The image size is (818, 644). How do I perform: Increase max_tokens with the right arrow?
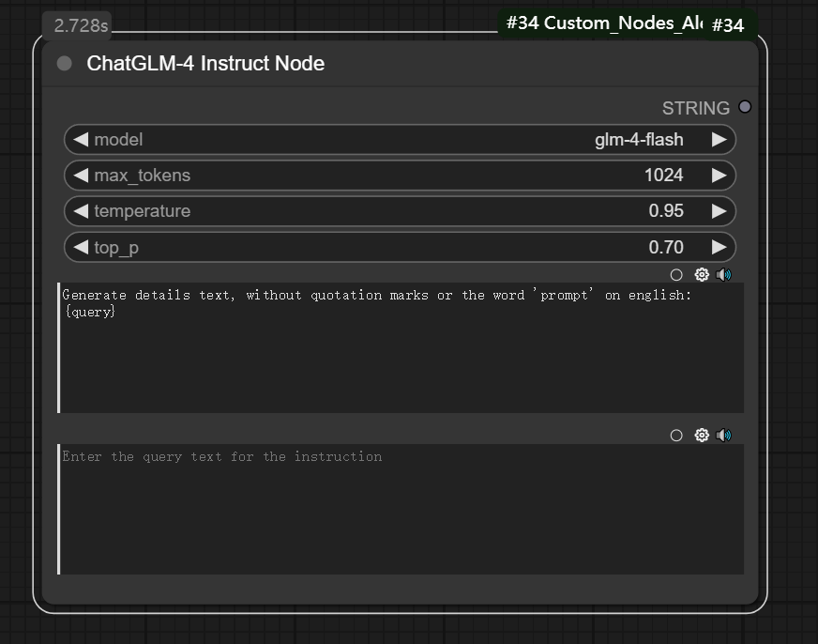[719, 176]
